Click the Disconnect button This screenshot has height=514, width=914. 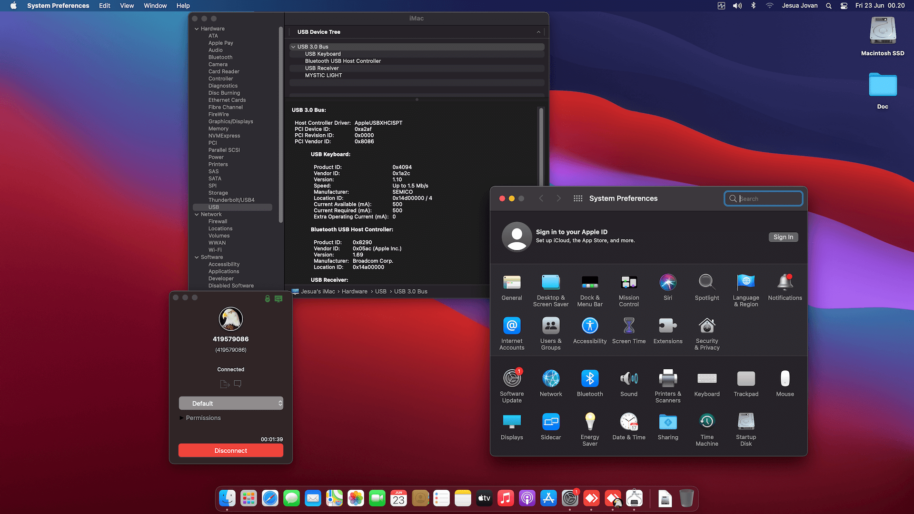tap(230, 450)
